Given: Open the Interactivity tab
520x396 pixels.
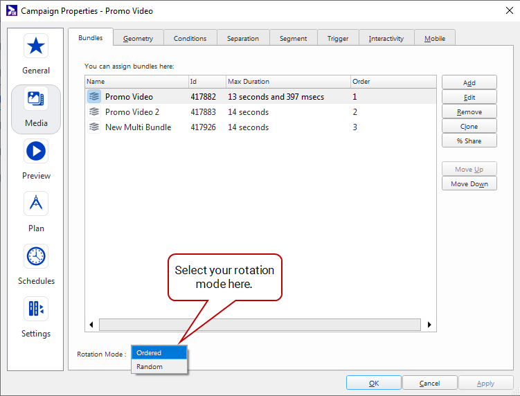Looking at the screenshot, I should 386,39.
